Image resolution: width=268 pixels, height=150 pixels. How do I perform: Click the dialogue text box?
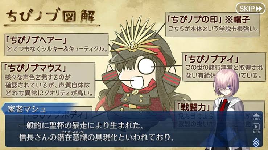(134, 129)
